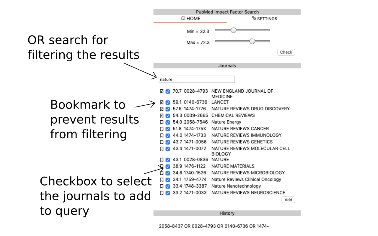Uncheck Nature Reviews Clinical Oncology checkbox
Image resolution: width=378 pixels, height=236 pixels.
click(x=168, y=180)
